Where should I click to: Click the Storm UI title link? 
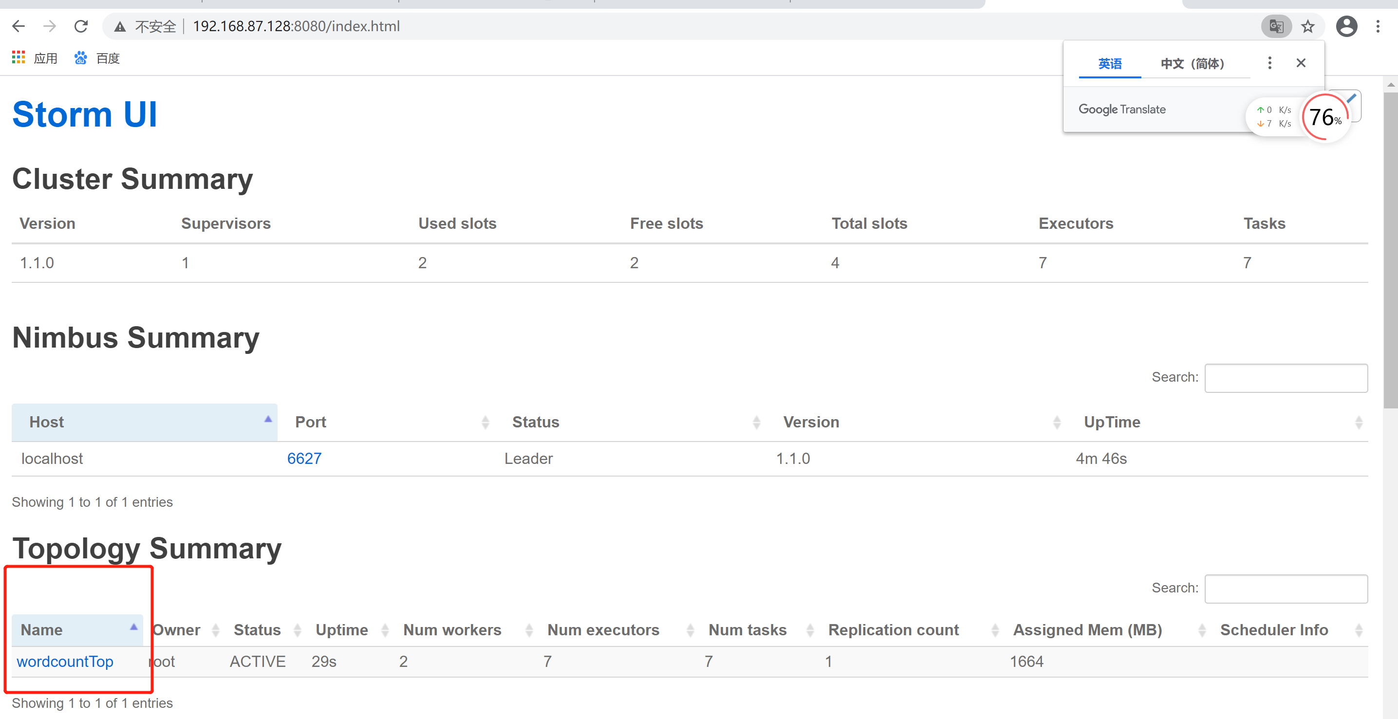pos(85,114)
